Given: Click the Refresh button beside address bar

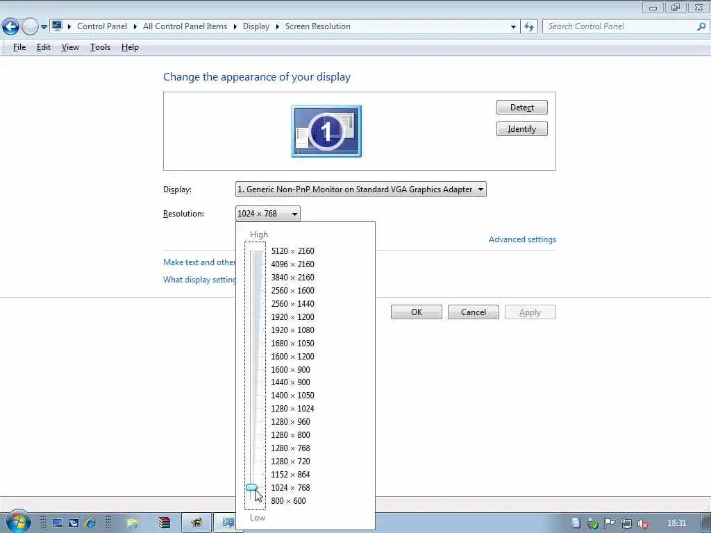Looking at the screenshot, I should click(528, 27).
